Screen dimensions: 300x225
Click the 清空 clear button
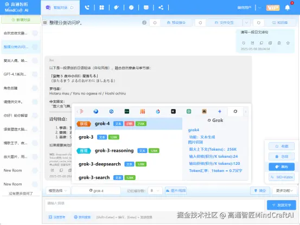(260, 191)
